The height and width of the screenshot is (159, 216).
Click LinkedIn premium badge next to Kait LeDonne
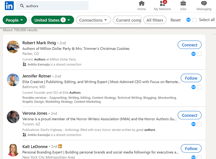pyautogui.click(x=60, y=146)
